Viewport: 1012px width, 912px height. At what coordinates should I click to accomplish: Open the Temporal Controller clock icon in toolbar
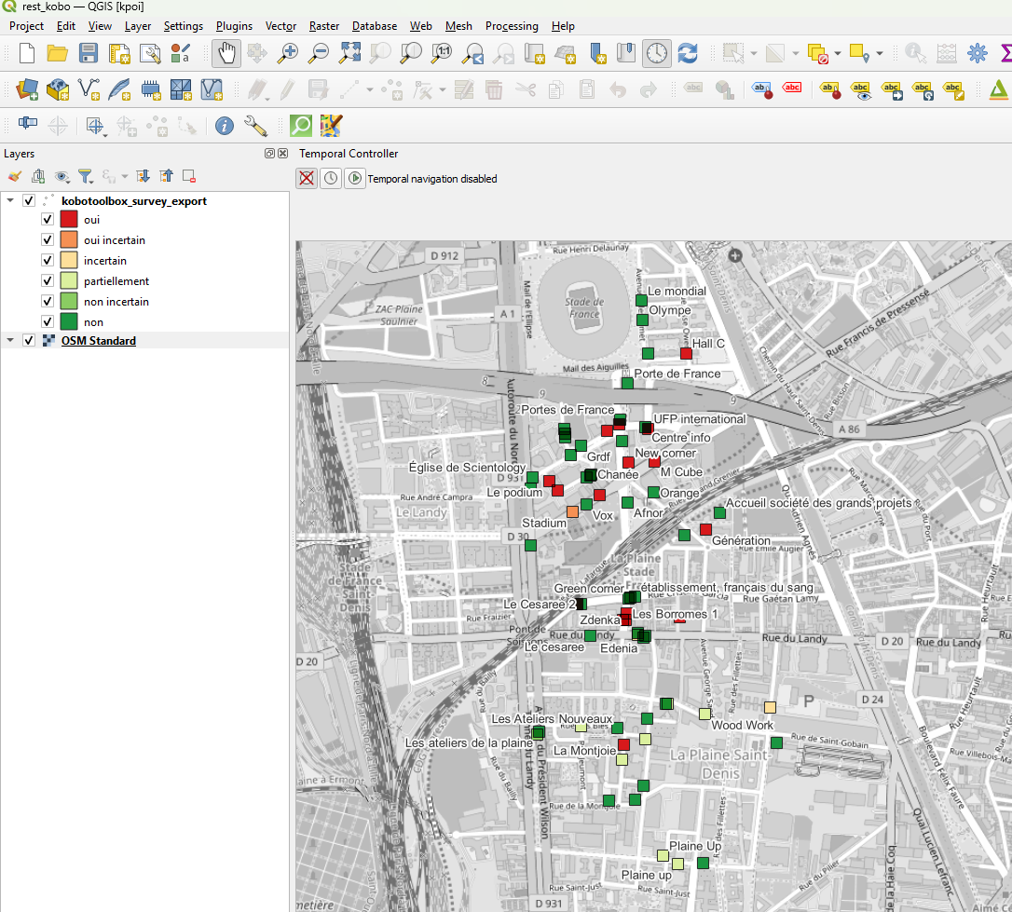(656, 53)
